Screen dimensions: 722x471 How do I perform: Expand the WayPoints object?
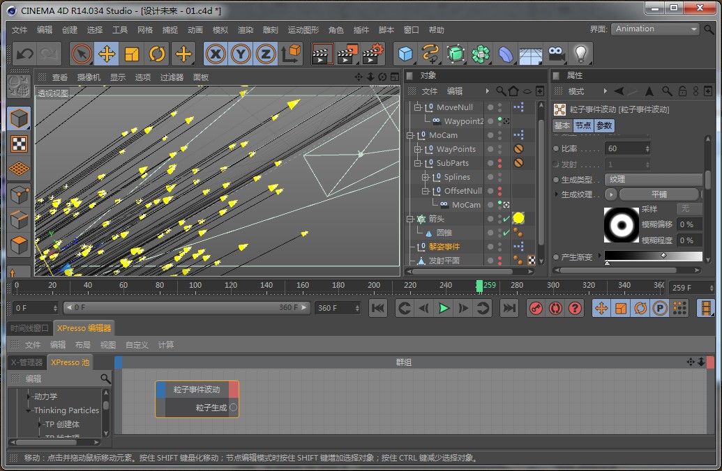(418, 149)
